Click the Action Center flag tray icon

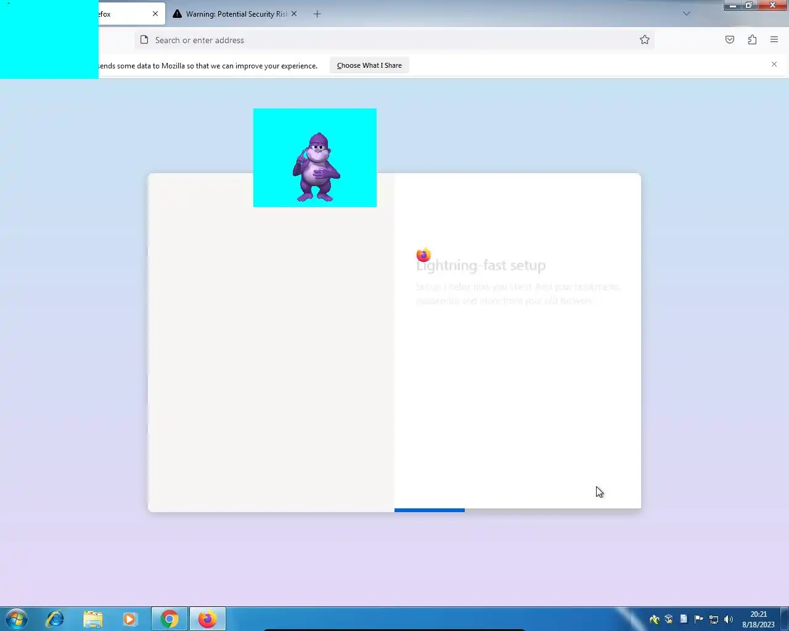[x=698, y=619]
